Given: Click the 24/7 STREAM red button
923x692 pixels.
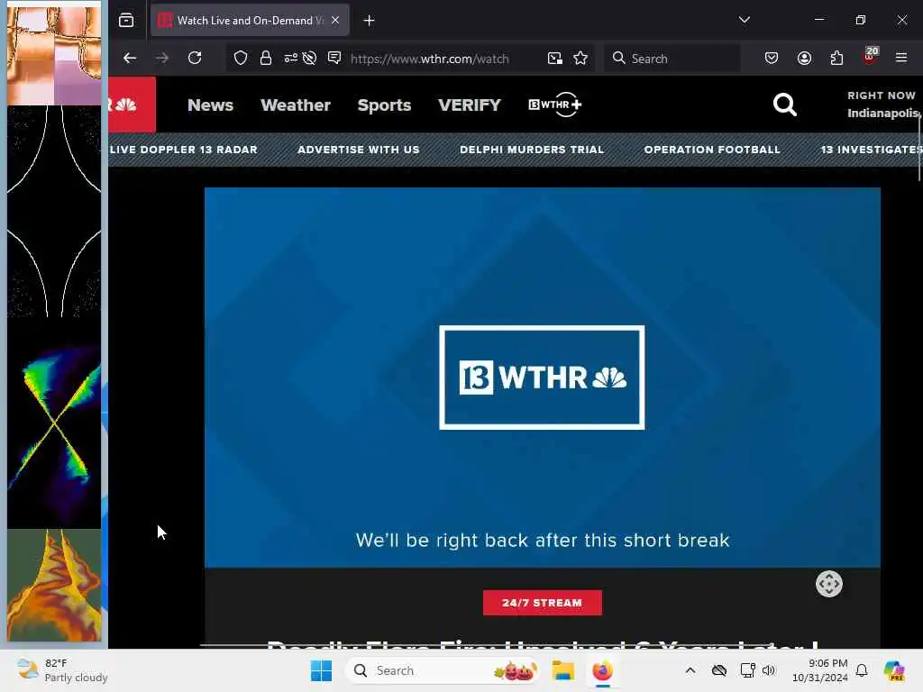Looking at the screenshot, I should click(542, 603).
